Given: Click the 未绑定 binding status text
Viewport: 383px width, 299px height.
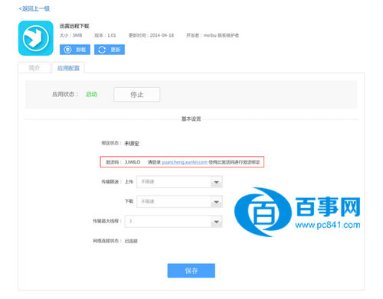Looking at the screenshot, I should [132, 144].
